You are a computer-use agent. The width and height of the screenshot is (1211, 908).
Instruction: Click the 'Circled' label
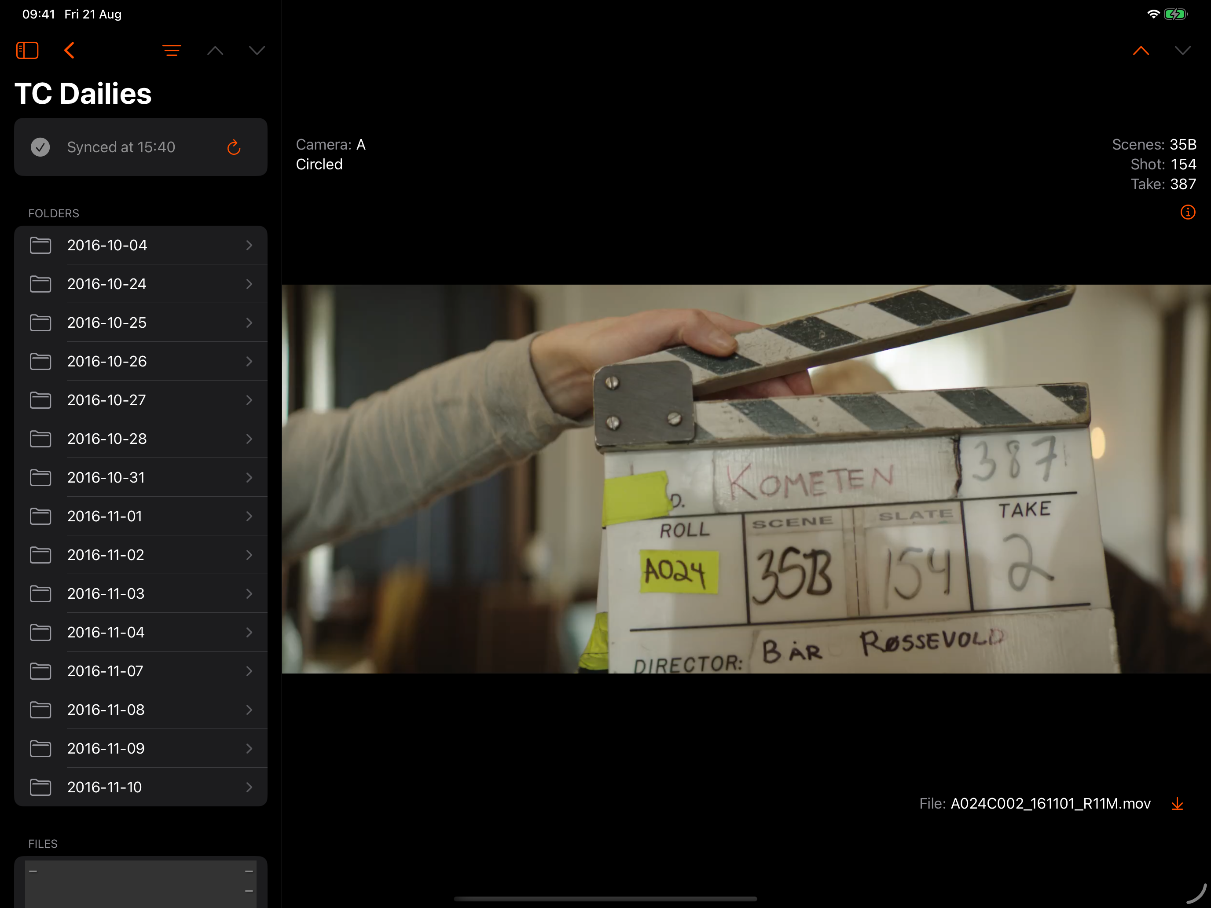[319, 164]
